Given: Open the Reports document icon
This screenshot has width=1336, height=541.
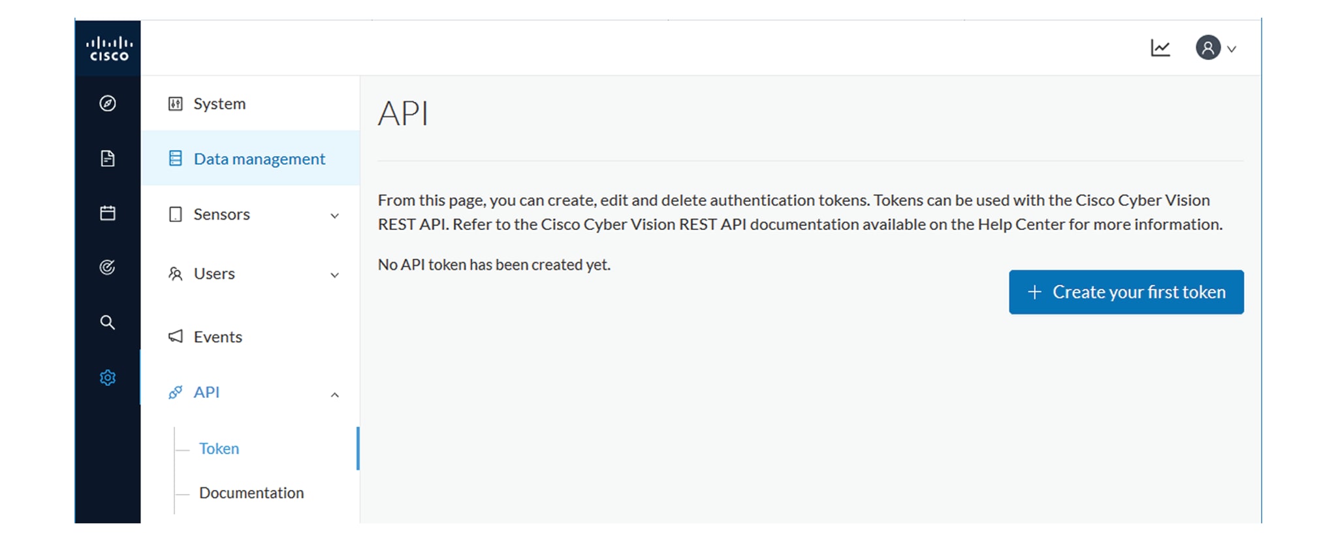Looking at the screenshot, I should 108,159.
